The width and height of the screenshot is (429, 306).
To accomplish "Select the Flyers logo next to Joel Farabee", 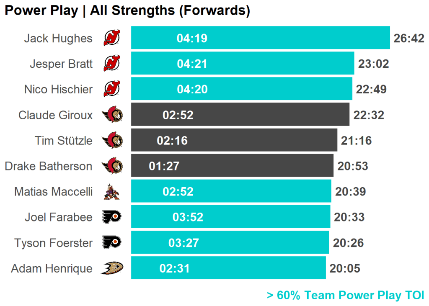I will tap(112, 217).
